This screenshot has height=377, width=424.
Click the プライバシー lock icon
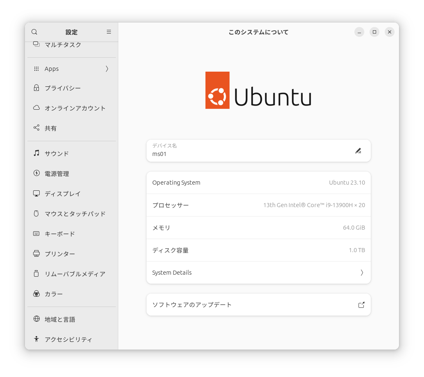[36, 88]
